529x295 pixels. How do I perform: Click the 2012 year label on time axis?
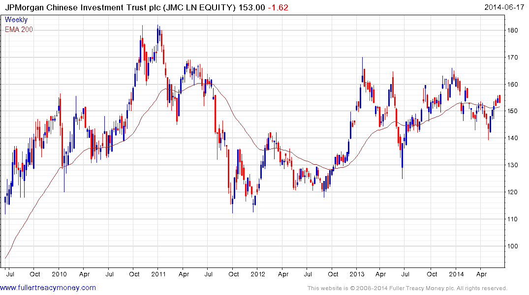pyautogui.click(x=258, y=274)
